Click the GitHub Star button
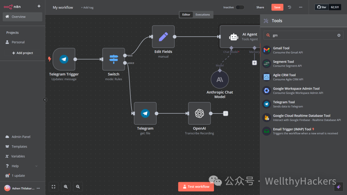This screenshot has height=195, width=347. coord(322,7)
